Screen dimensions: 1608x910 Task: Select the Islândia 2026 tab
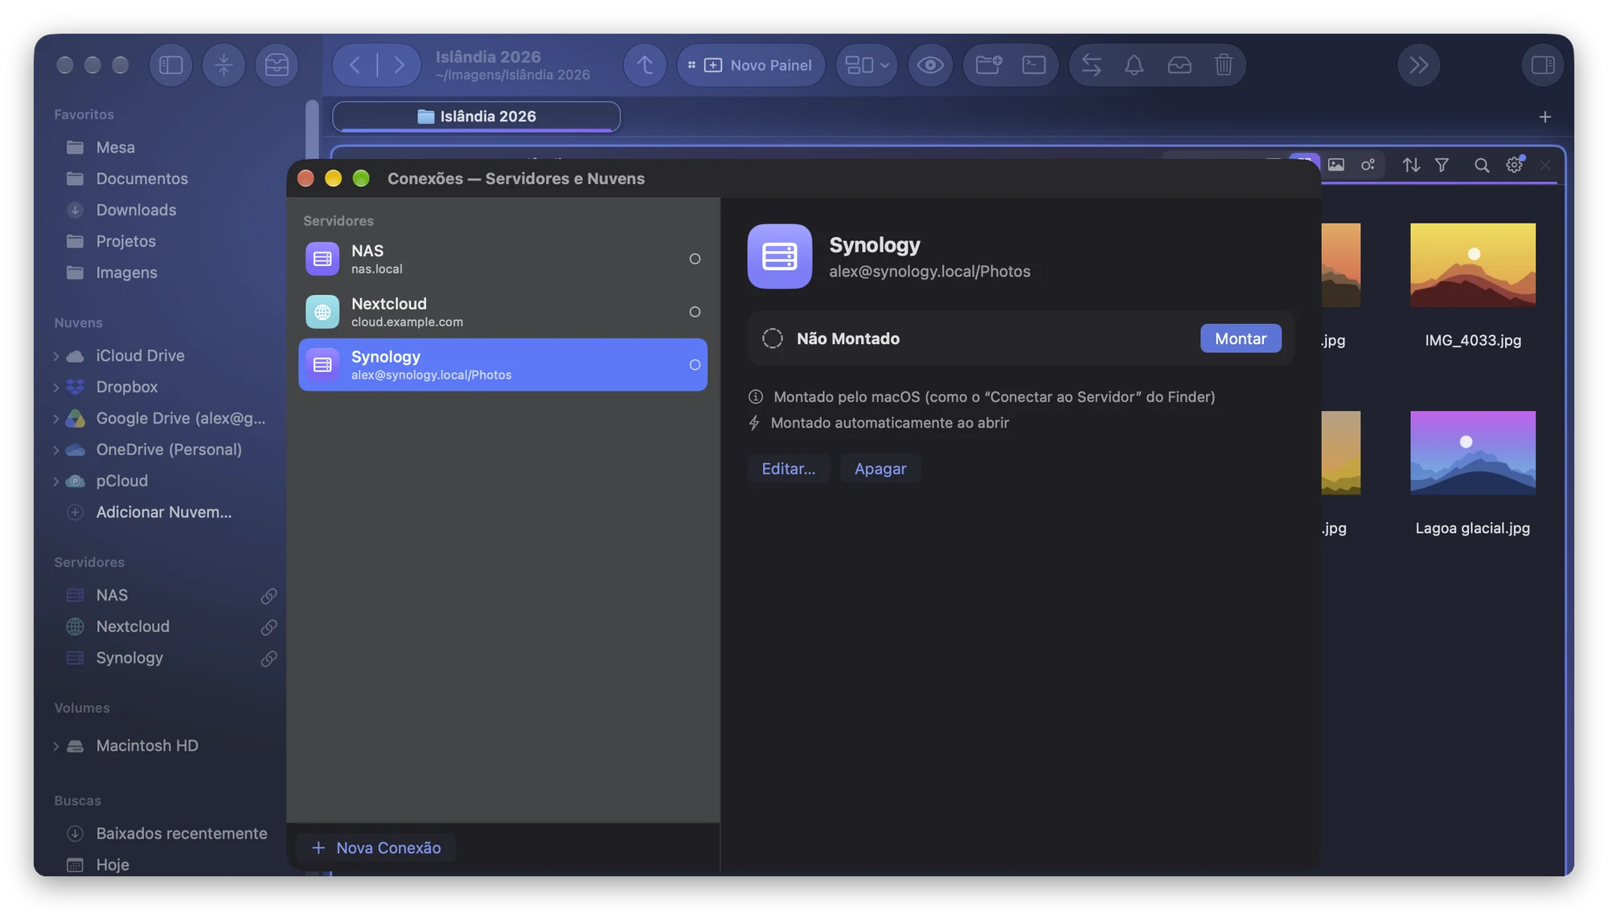point(476,117)
